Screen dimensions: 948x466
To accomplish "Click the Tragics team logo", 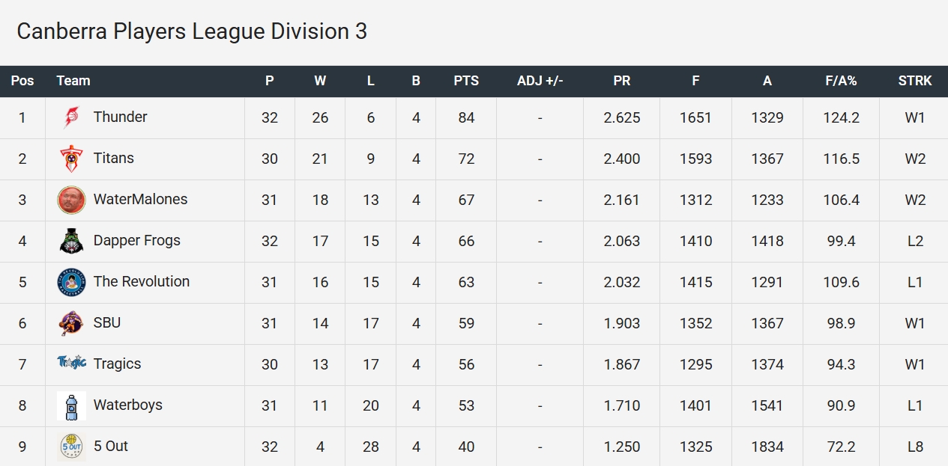I will coord(71,364).
